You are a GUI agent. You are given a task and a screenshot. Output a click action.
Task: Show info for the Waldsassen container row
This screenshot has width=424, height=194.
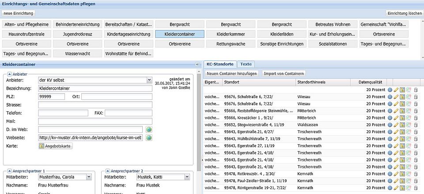[x=390, y=125]
